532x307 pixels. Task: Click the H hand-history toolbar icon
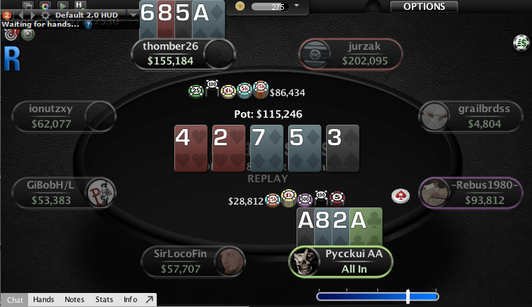[79, 5]
